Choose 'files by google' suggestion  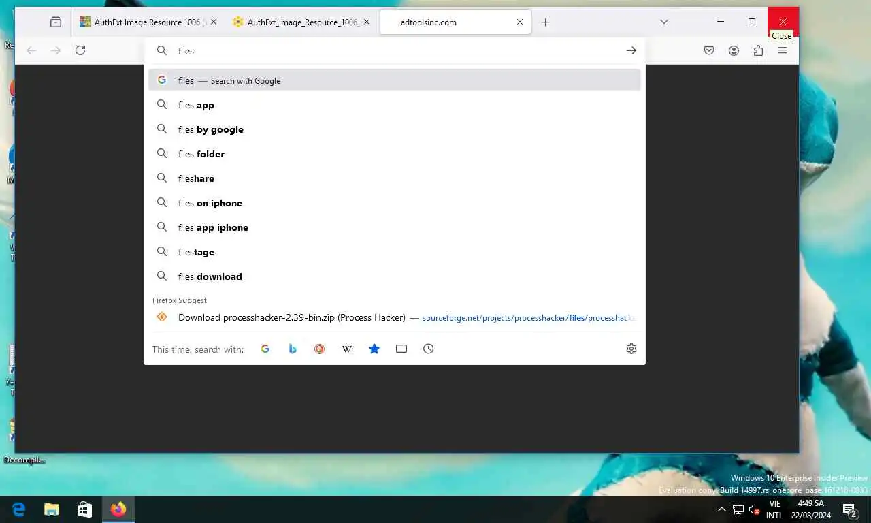coord(395,129)
